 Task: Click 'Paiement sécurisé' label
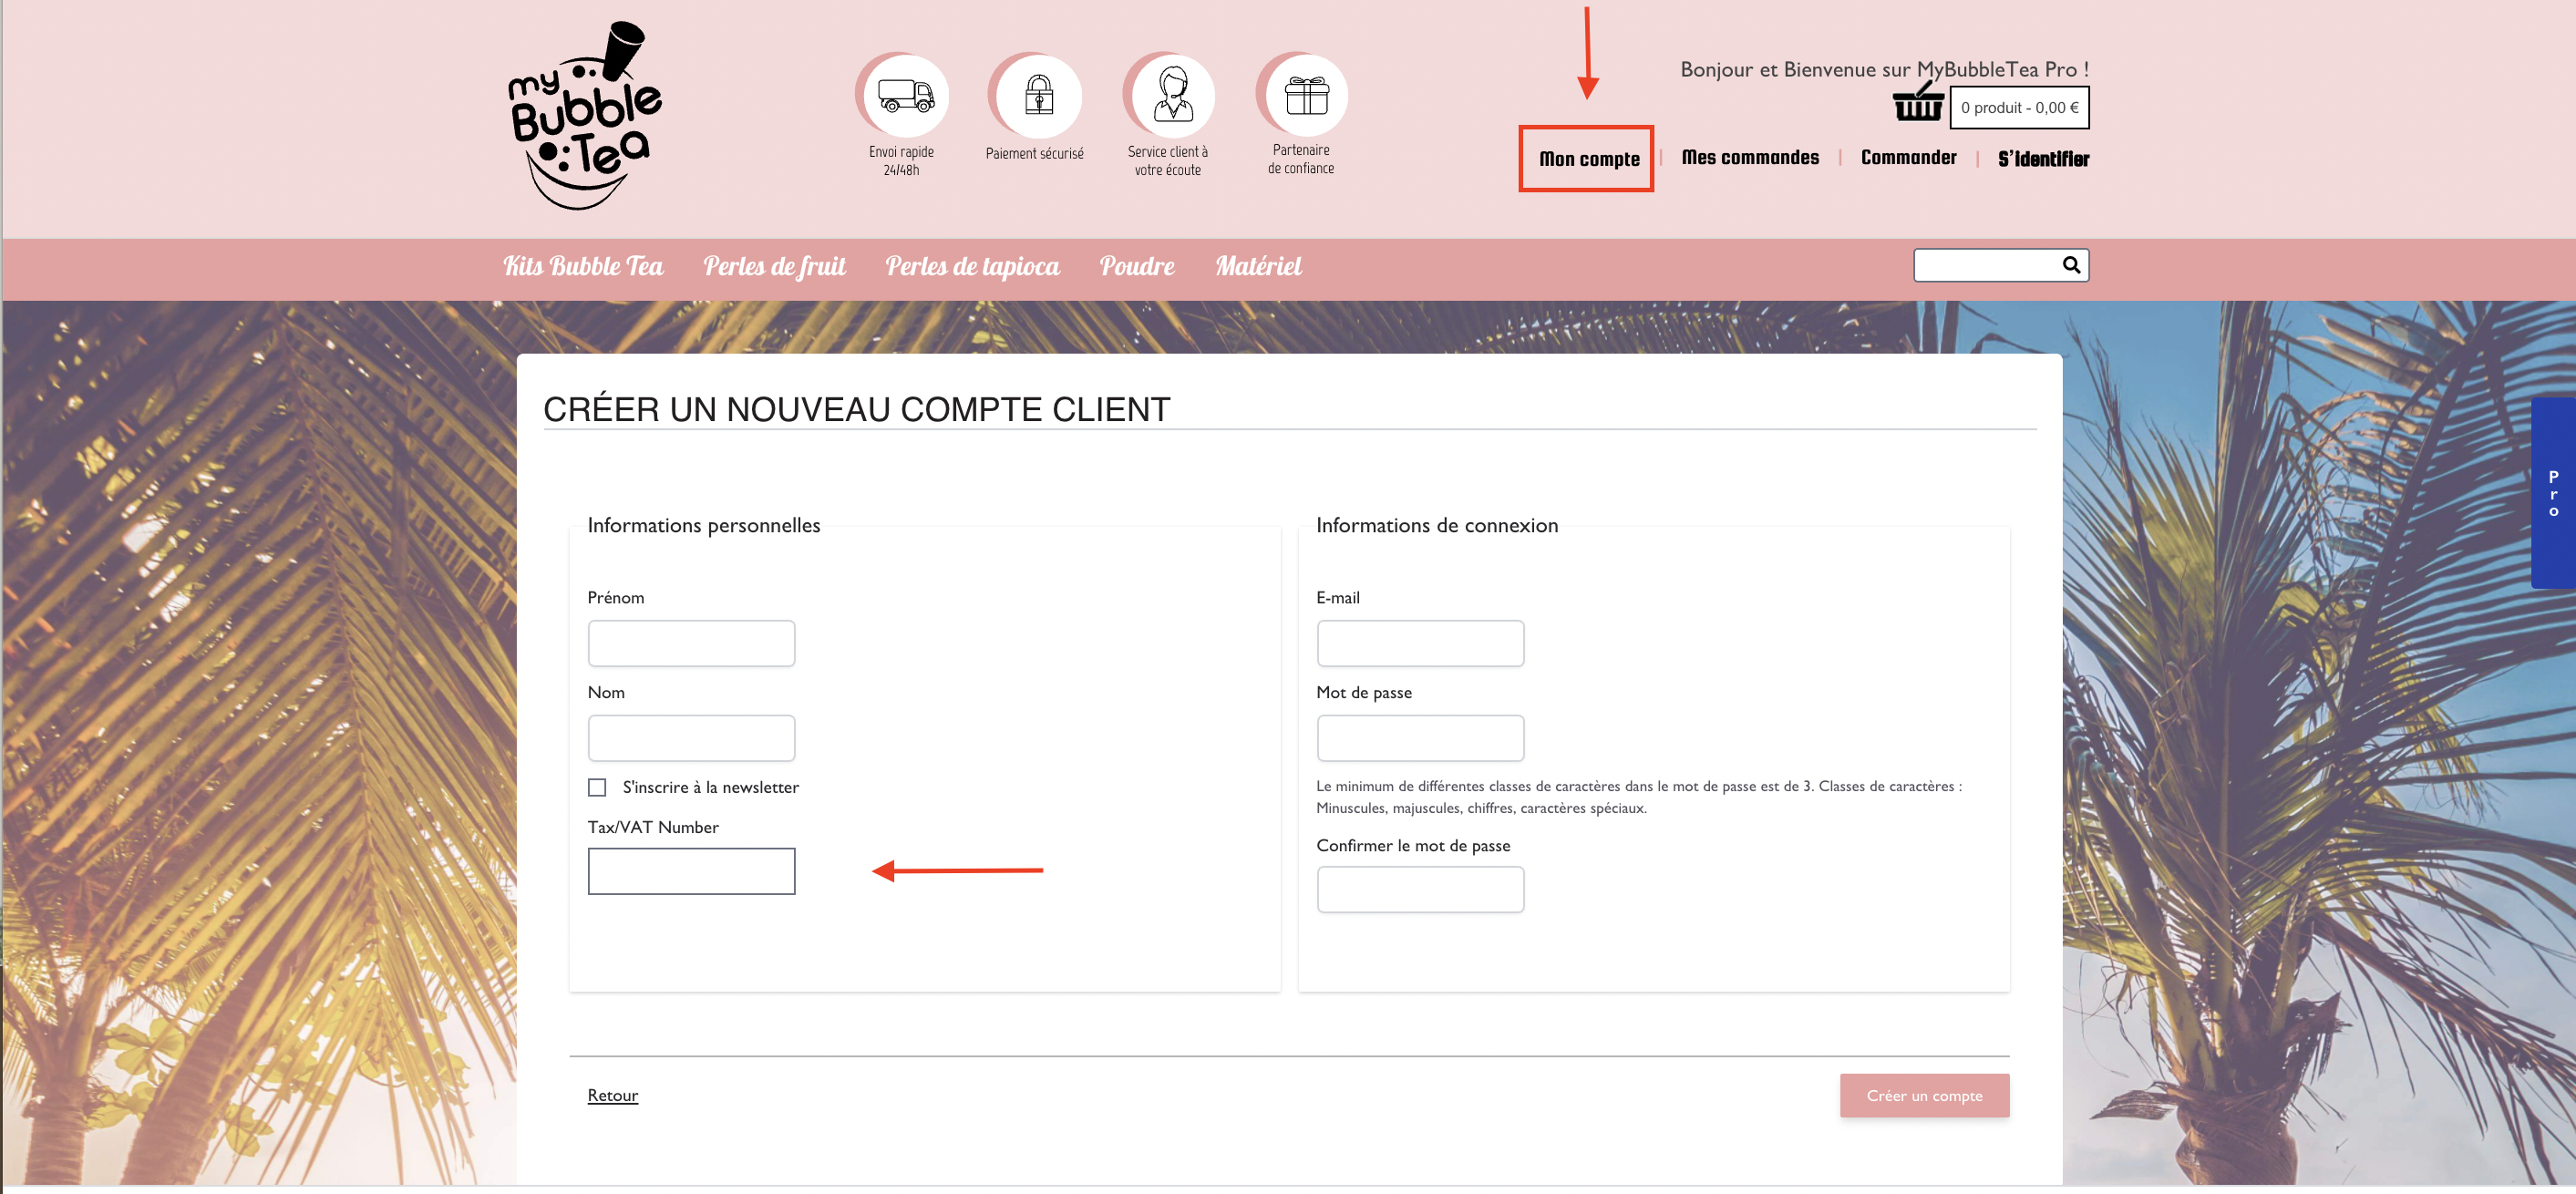coord(1034,154)
